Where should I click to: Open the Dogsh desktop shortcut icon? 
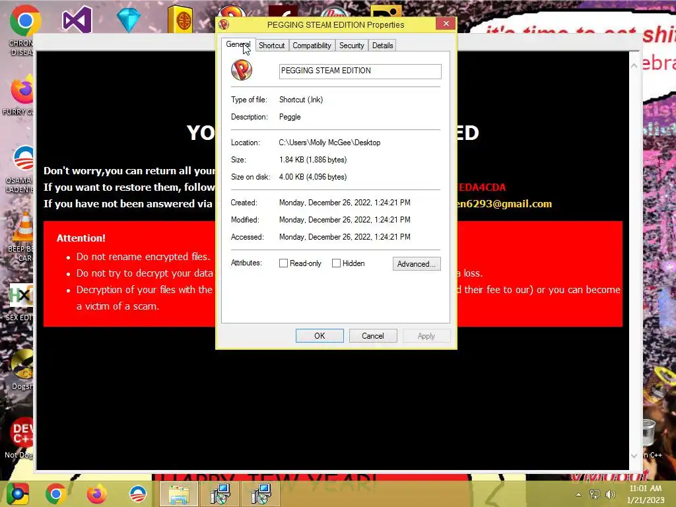22,364
